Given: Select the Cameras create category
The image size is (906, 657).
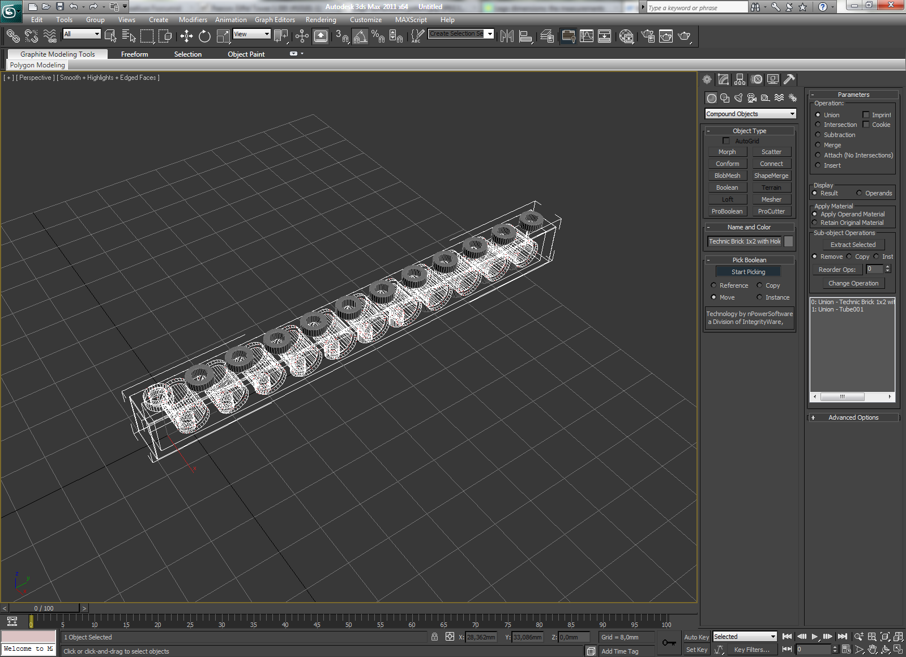Looking at the screenshot, I should pos(752,98).
